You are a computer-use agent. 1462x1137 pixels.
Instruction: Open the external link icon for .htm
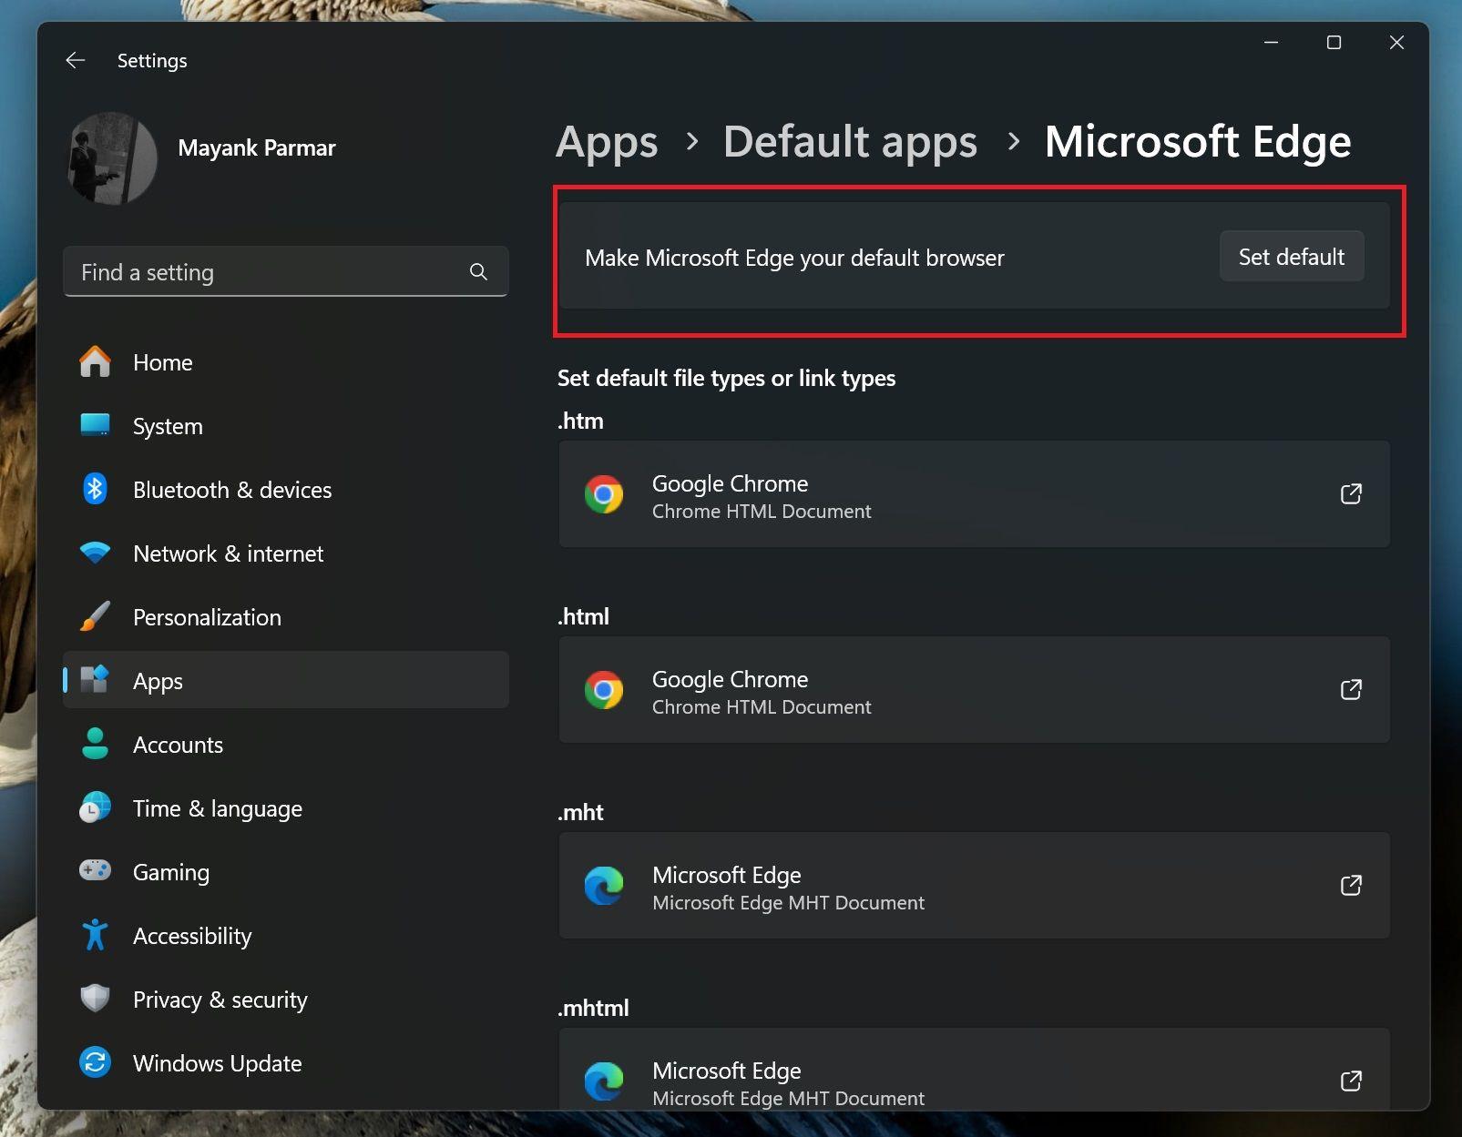tap(1351, 493)
